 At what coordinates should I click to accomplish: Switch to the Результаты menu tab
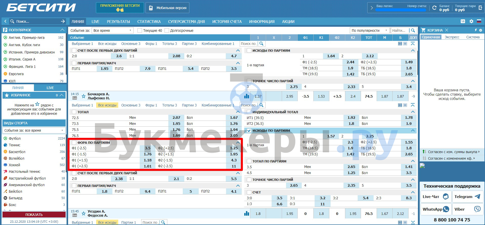118,21
